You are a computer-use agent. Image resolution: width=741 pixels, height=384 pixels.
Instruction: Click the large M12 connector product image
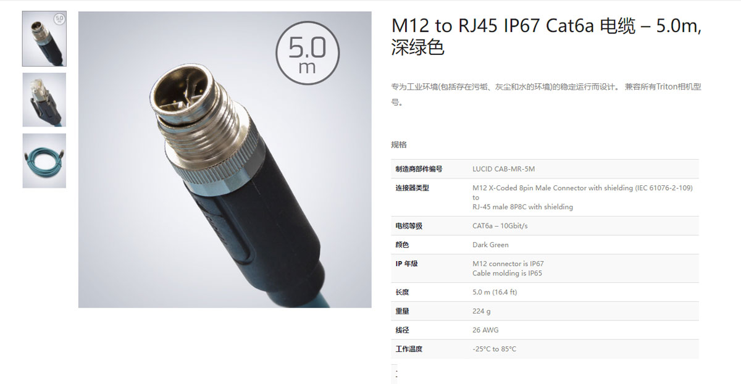225,159
